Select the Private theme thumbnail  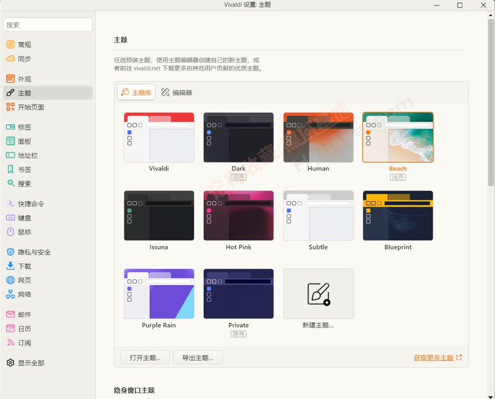pyautogui.click(x=238, y=294)
